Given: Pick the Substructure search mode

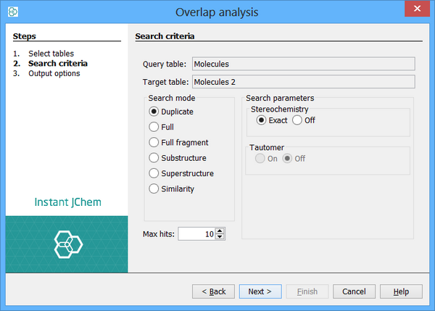Looking at the screenshot, I should click(154, 158).
